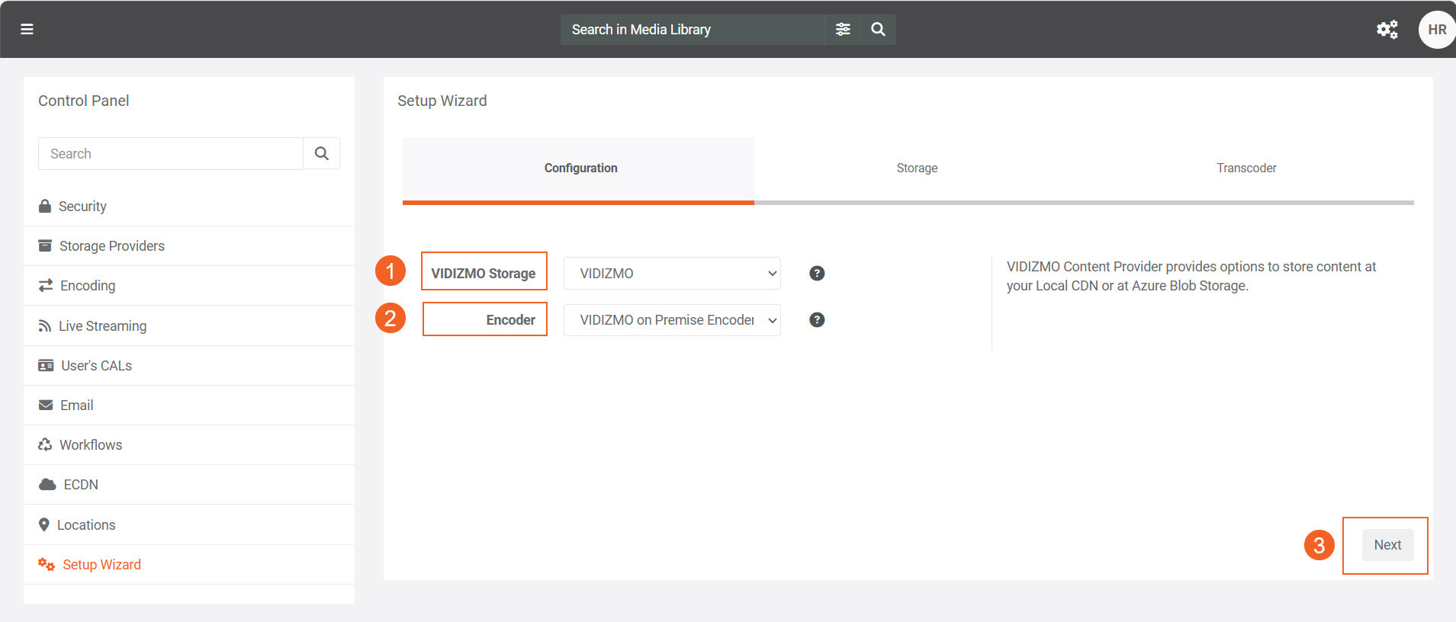Image resolution: width=1456 pixels, height=622 pixels.
Task: Expand the VIDIZMO Storage dropdown
Action: click(x=671, y=273)
